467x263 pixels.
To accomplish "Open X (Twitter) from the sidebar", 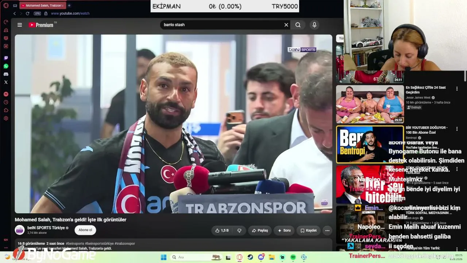I will (x=6, y=82).
